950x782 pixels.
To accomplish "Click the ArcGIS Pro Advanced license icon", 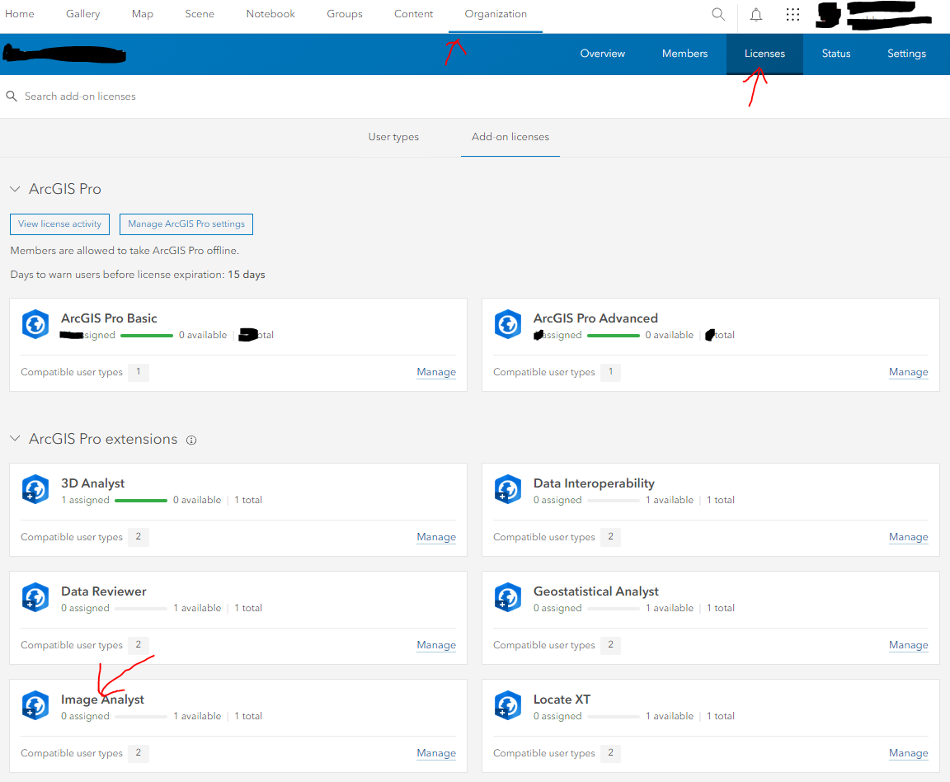I will coord(507,324).
